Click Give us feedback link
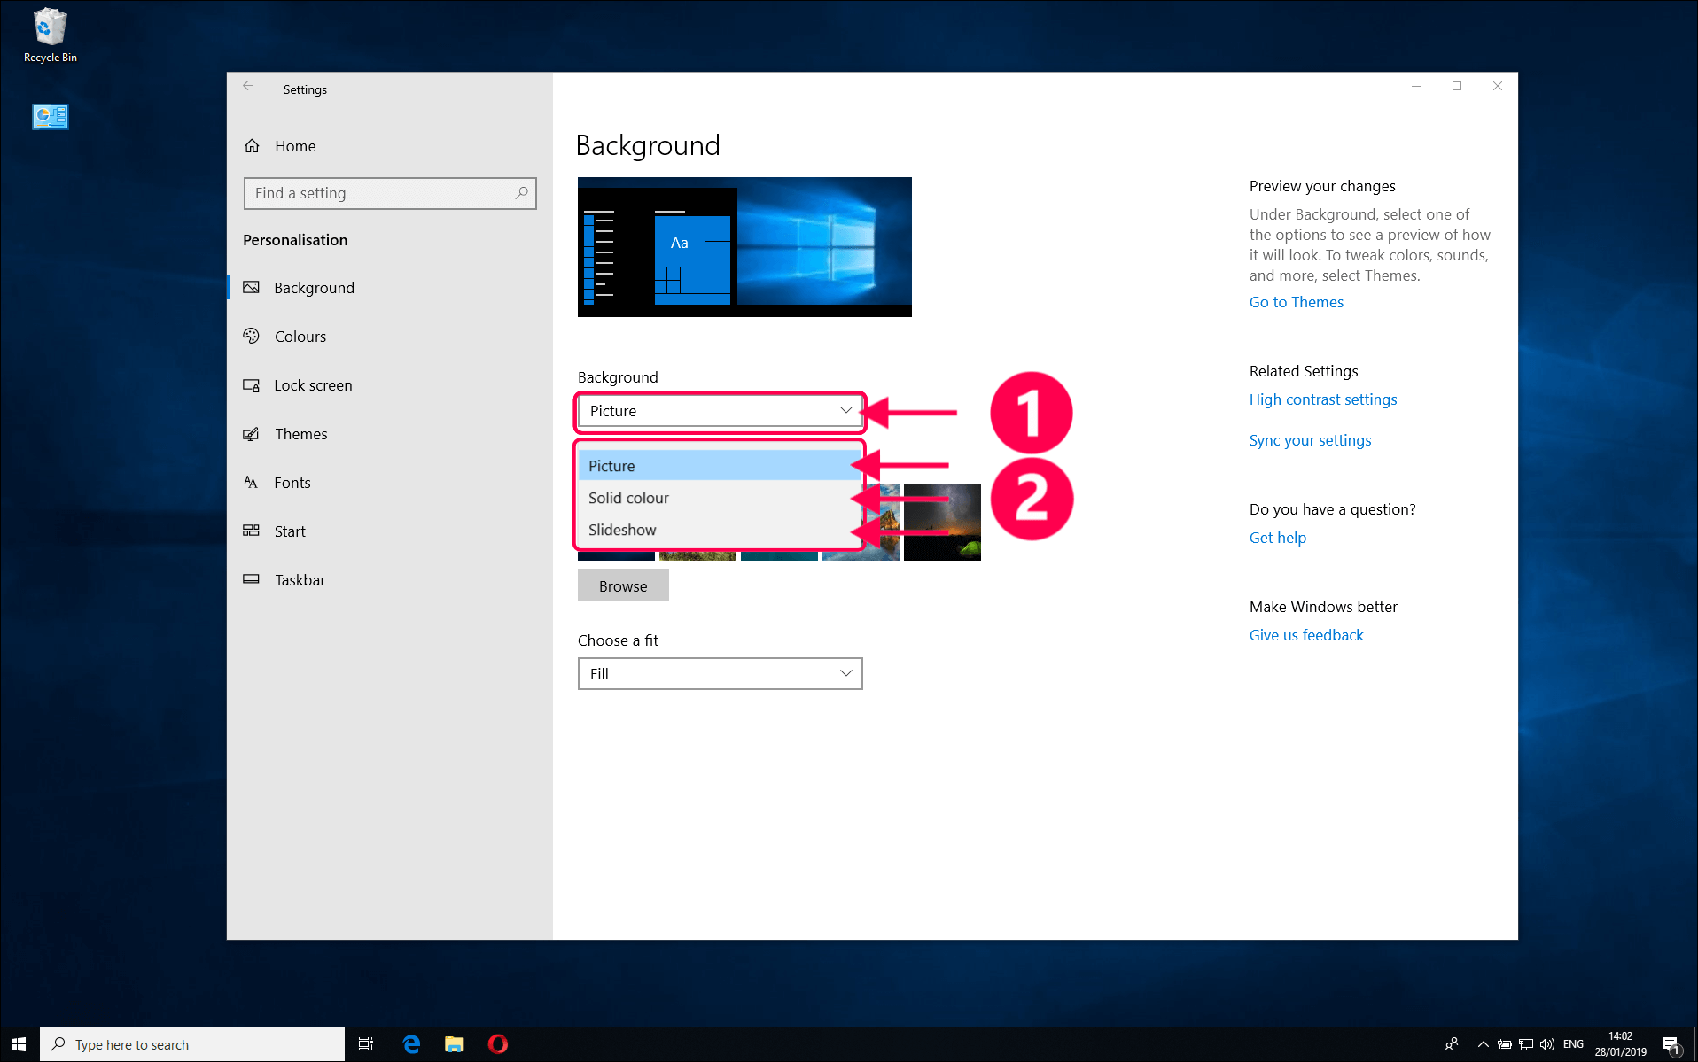 tap(1305, 635)
